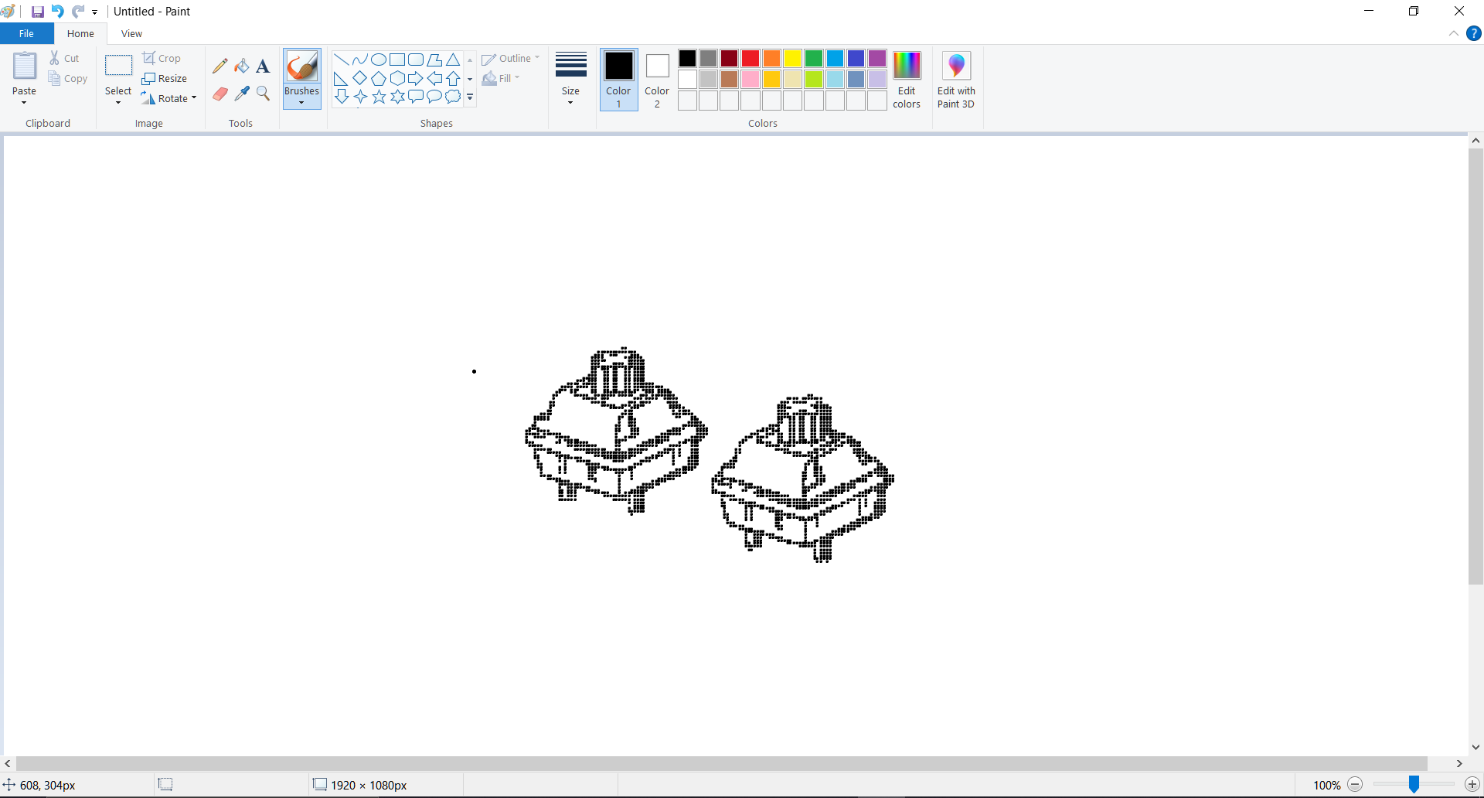This screenshot has height=798, width=1484.
Task: Select the Pencil tool
Action: pyautogui.click(x=220, y=66)
